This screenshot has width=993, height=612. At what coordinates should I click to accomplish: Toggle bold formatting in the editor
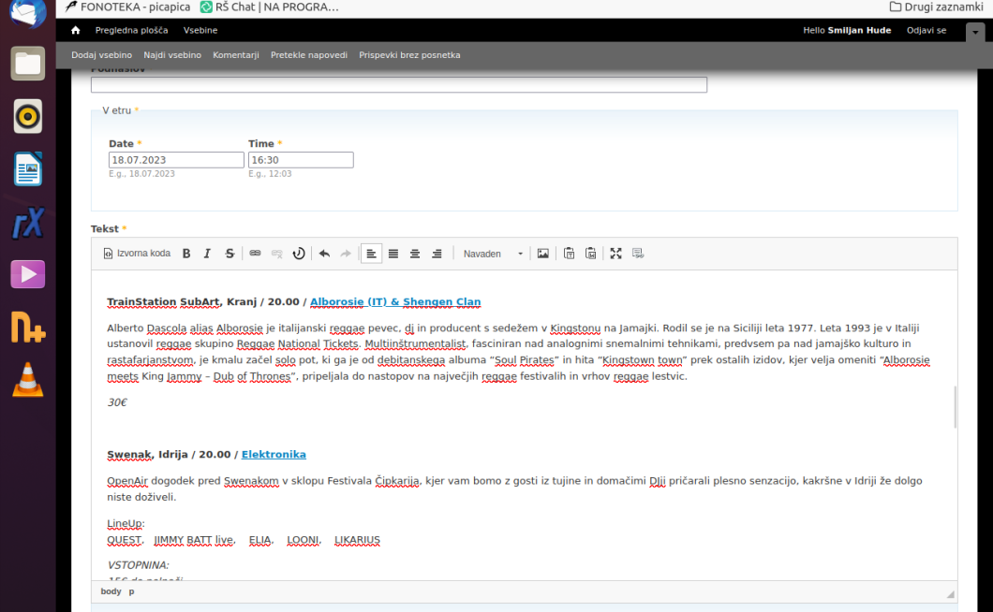186,254
